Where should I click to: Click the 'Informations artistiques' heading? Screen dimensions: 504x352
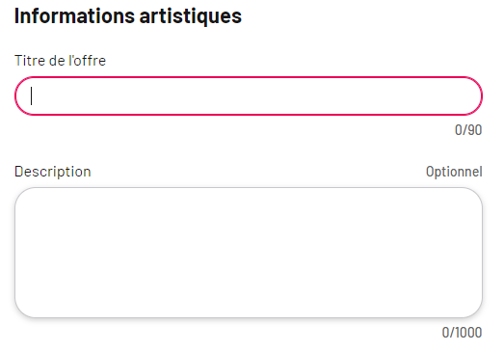[128, 15]
